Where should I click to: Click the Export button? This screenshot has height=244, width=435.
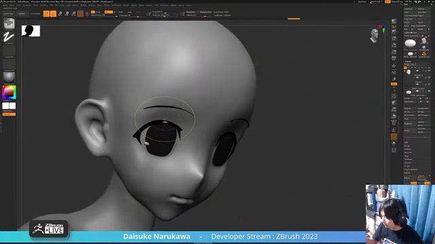click(423, 22)
